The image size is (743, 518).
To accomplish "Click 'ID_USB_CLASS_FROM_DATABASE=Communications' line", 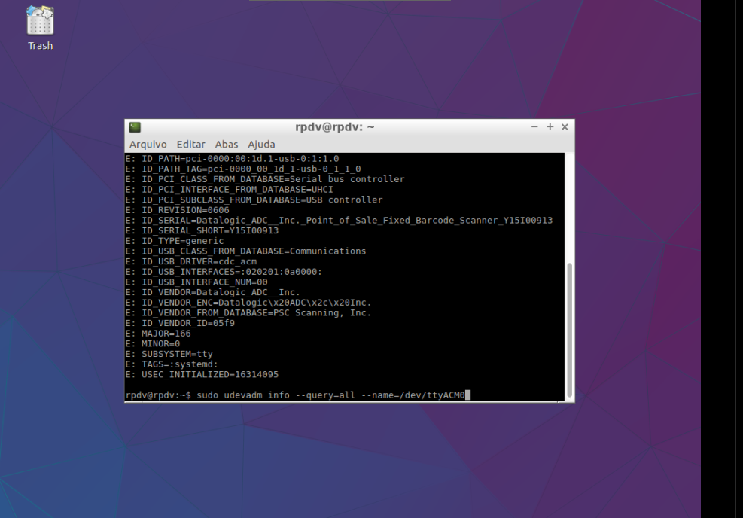I will pyautogui.click(x=246, y=251).
